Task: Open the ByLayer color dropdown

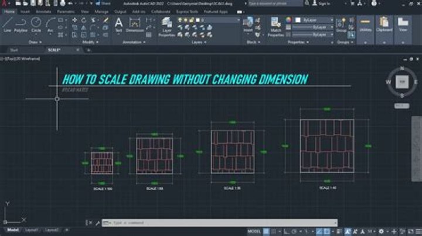Action: coord(314,20)
